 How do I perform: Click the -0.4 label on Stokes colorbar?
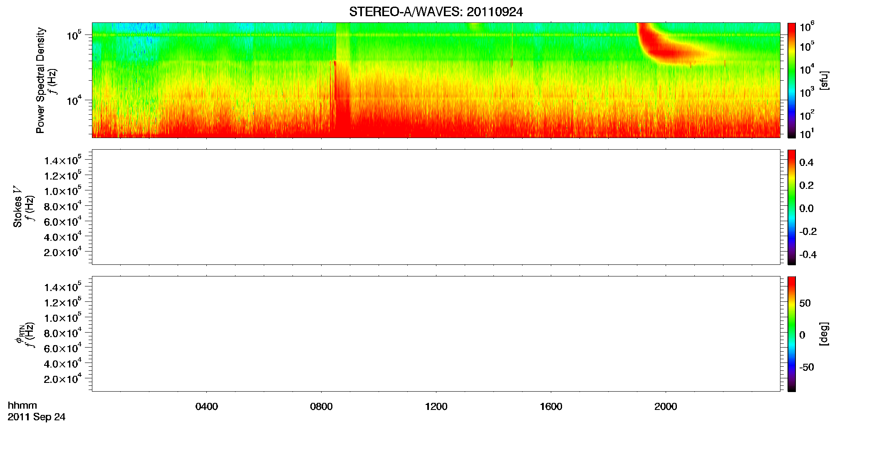pyautogui.click(x=808, y=254)
